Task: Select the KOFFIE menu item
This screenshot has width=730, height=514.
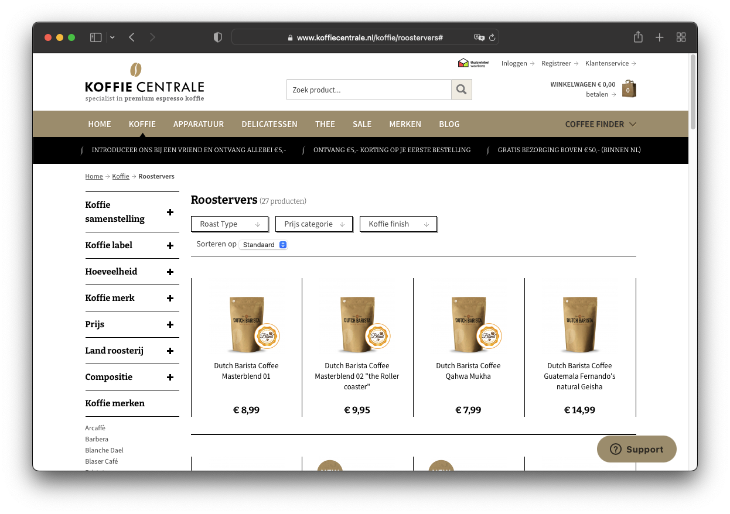Action: tap(142, 124)
